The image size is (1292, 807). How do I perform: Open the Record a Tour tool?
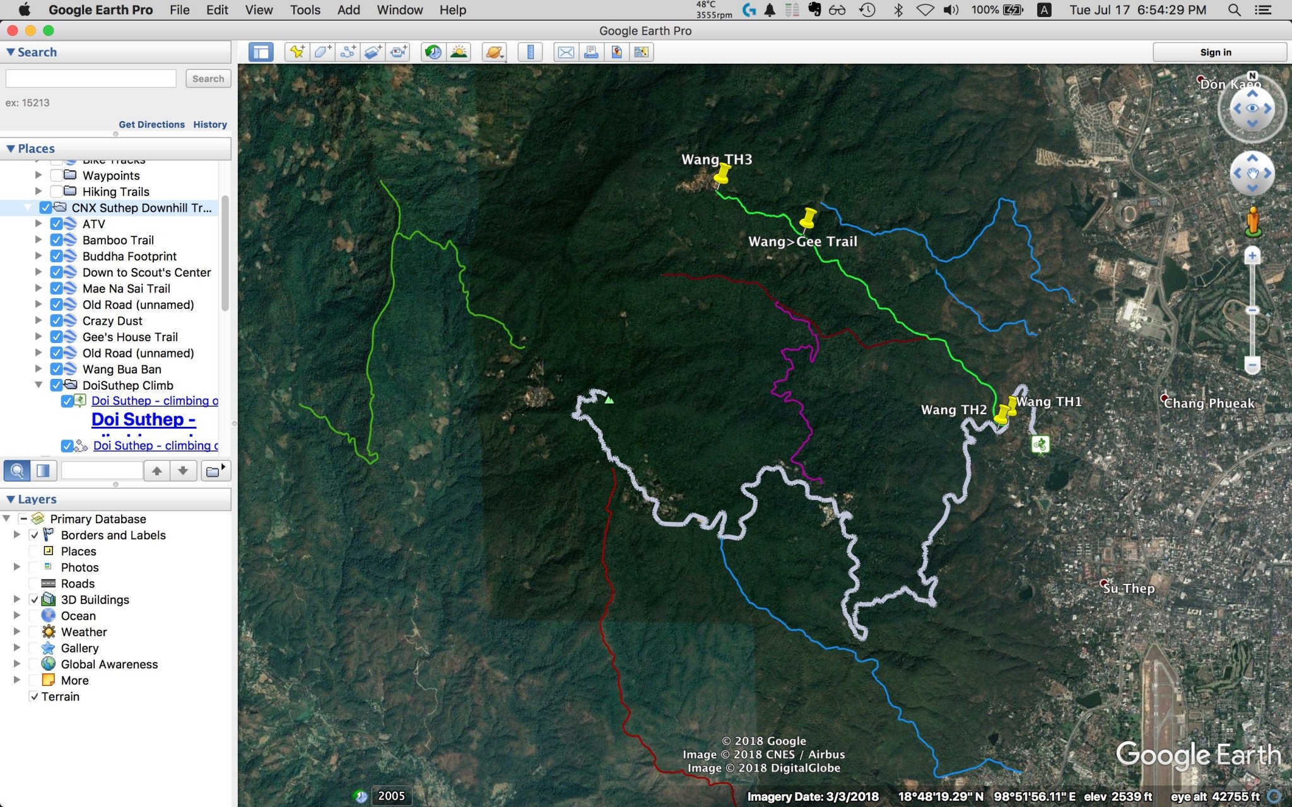(x=398, y=52)
